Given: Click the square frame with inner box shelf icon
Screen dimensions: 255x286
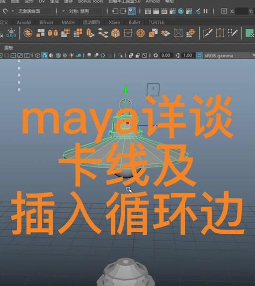Looking at the screenshot, I should coord(178,33).
